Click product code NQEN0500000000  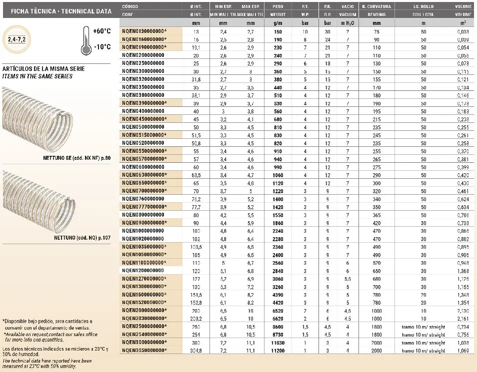143,127
